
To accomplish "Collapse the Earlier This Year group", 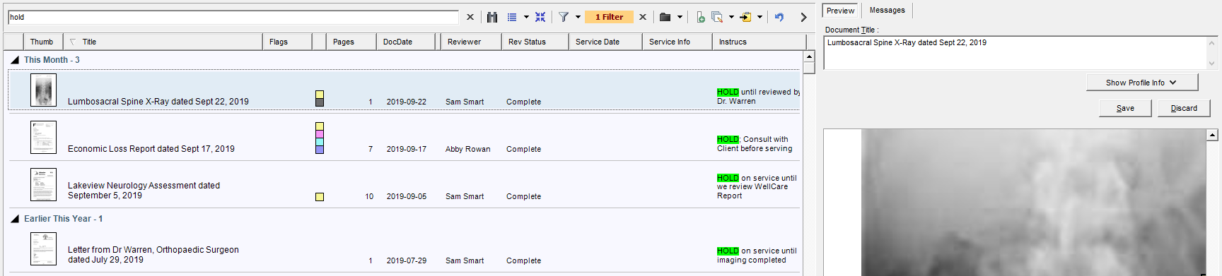I will (x=15, y=219).
